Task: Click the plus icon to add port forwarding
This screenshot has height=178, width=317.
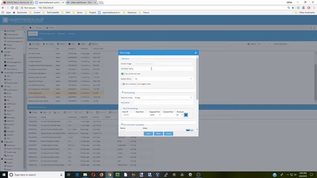Action: pos(186,115)
